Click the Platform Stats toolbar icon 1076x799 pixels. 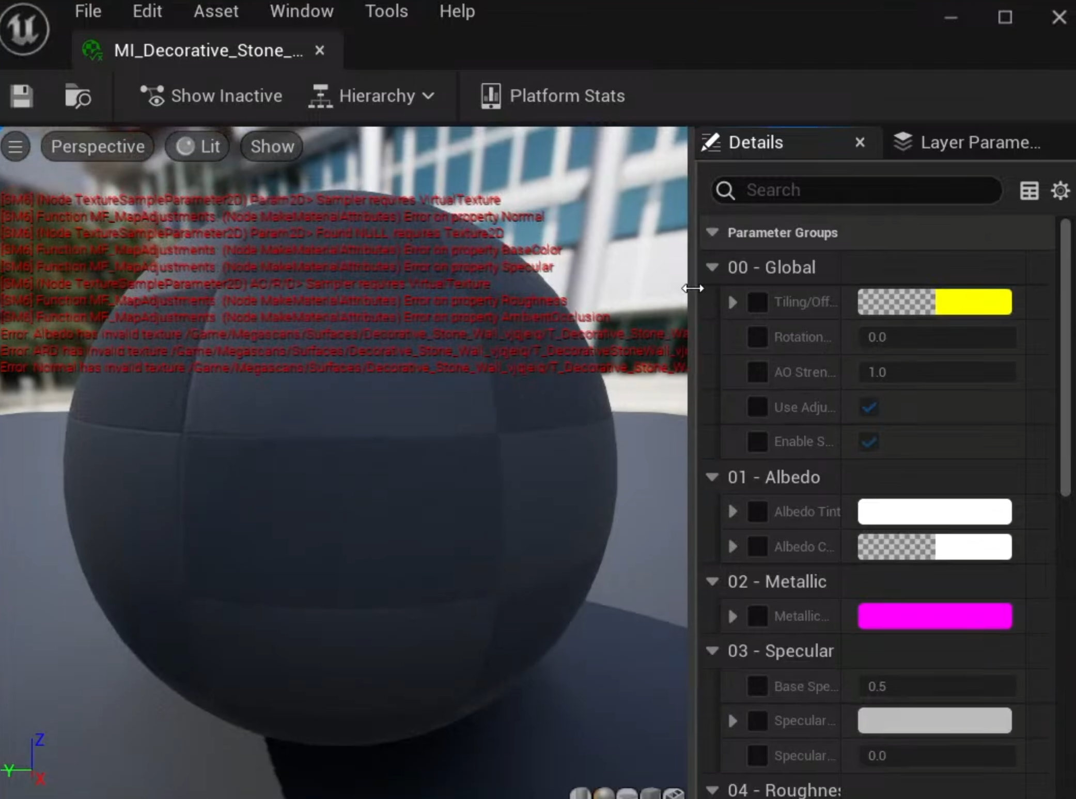coord(490,96)
